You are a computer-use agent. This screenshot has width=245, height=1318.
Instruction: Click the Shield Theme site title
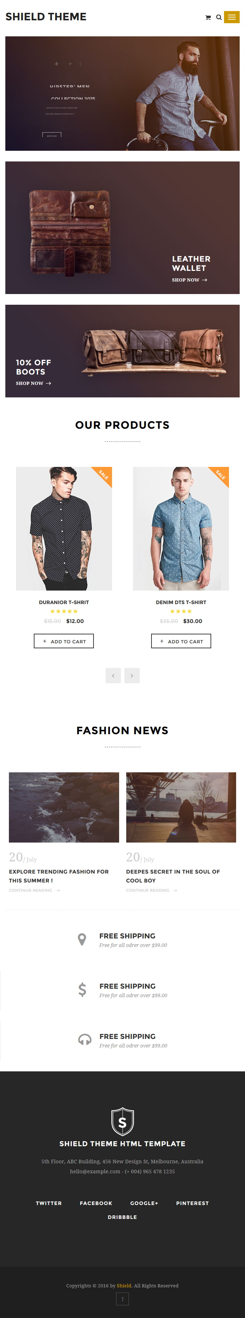(x=46, y=17)
